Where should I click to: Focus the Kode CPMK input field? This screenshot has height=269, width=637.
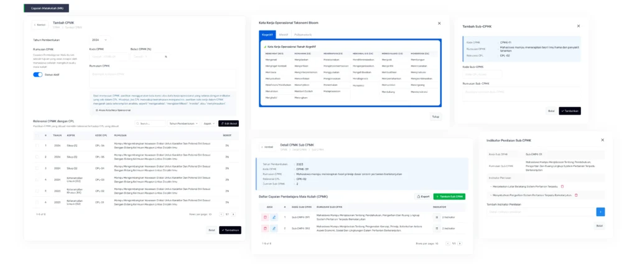click(108, 57)
